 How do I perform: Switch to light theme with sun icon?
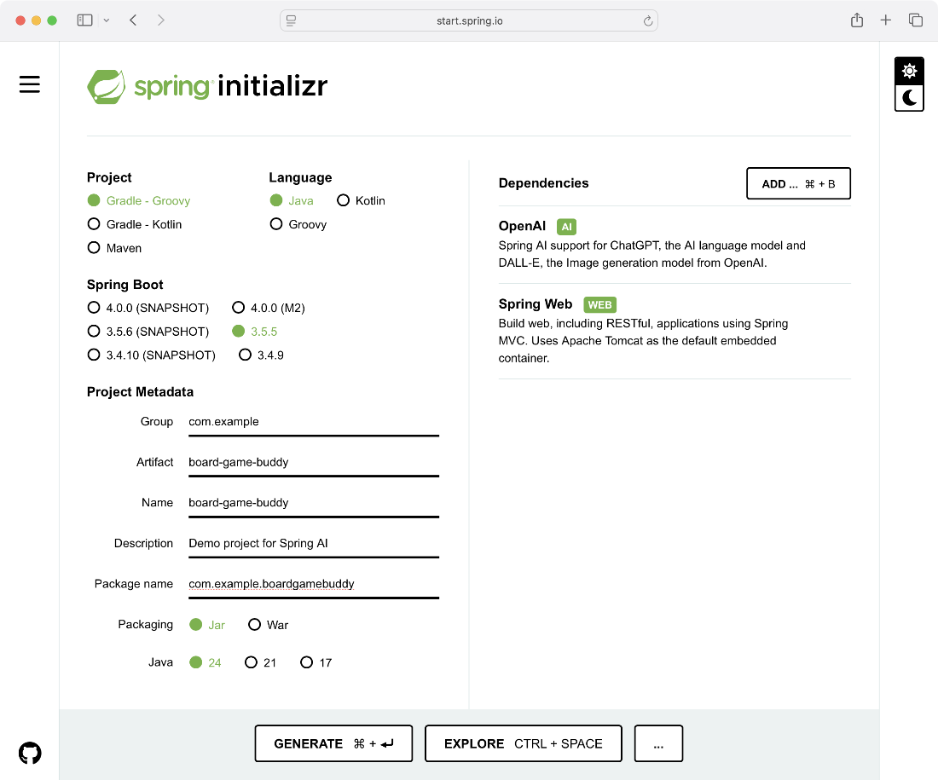point(909,72)
